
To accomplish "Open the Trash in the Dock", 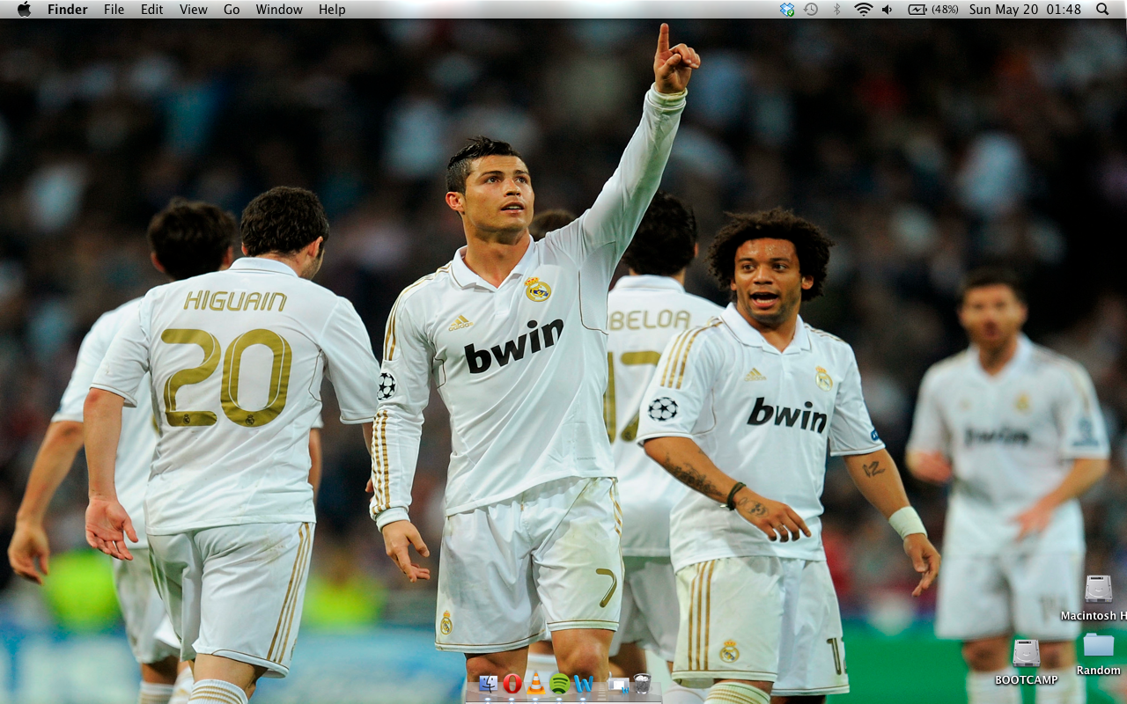I will tap(642, 684).
